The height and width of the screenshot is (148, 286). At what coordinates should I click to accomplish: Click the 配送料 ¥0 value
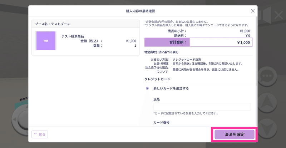point(248,36)
